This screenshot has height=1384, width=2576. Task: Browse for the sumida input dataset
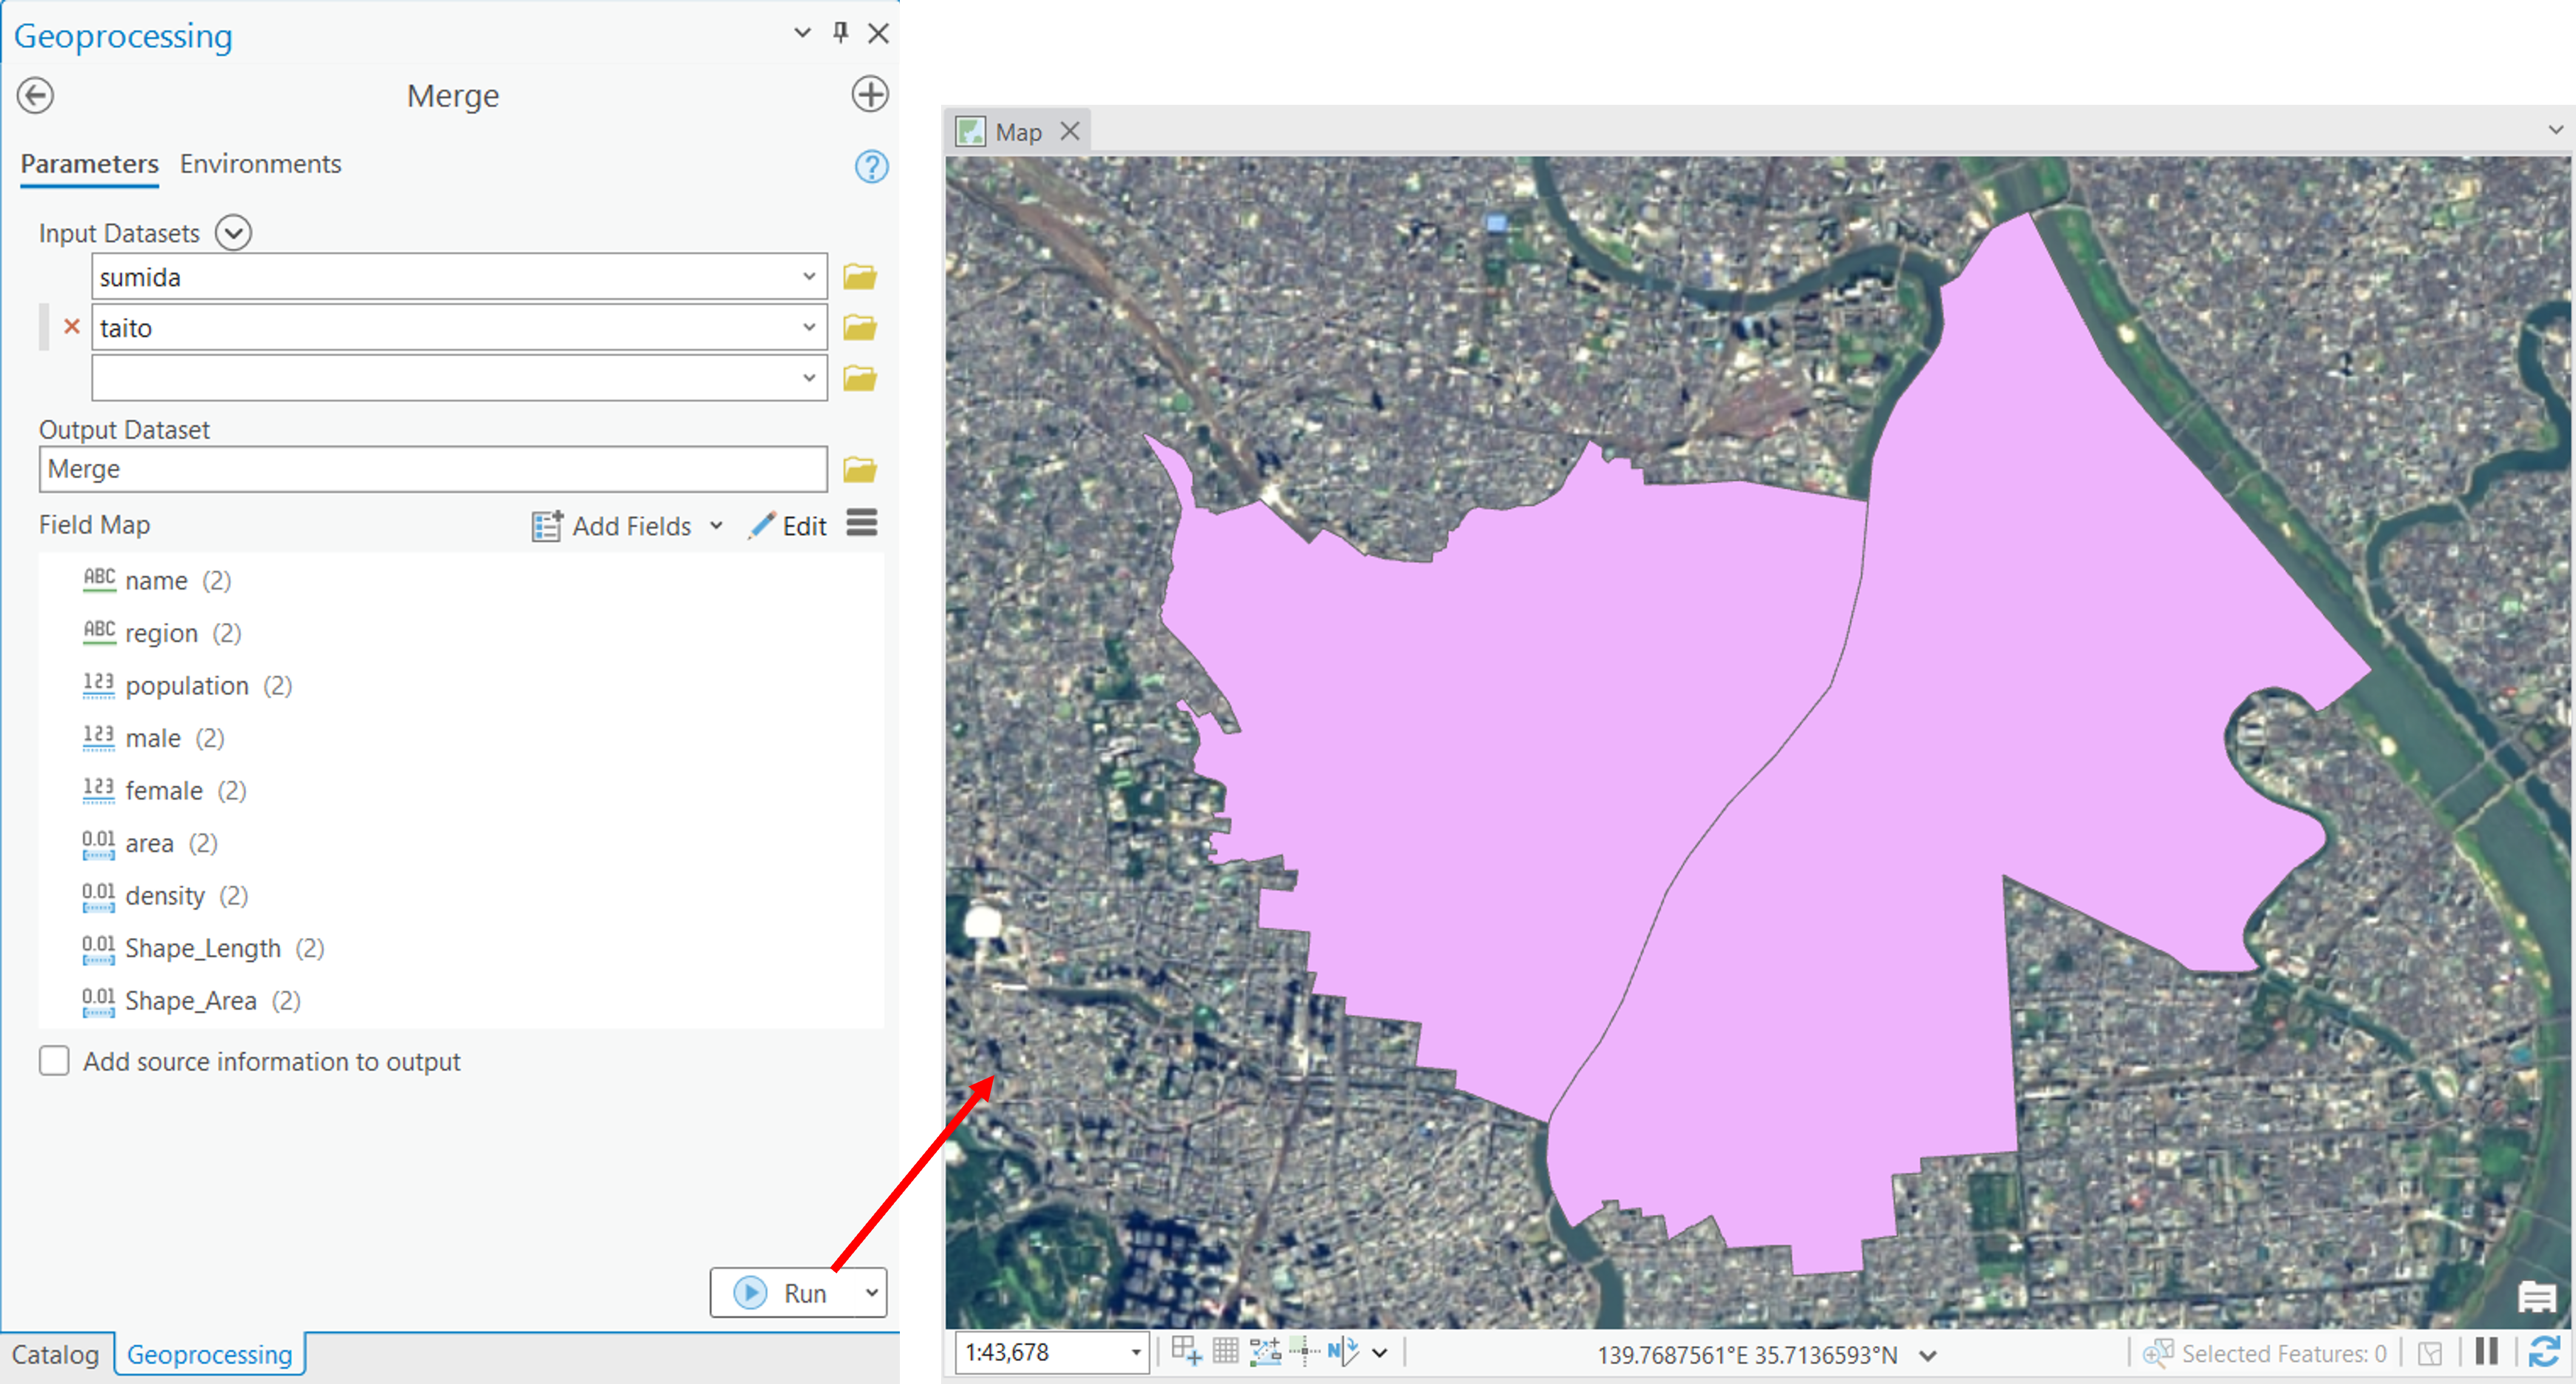point(859,276)
